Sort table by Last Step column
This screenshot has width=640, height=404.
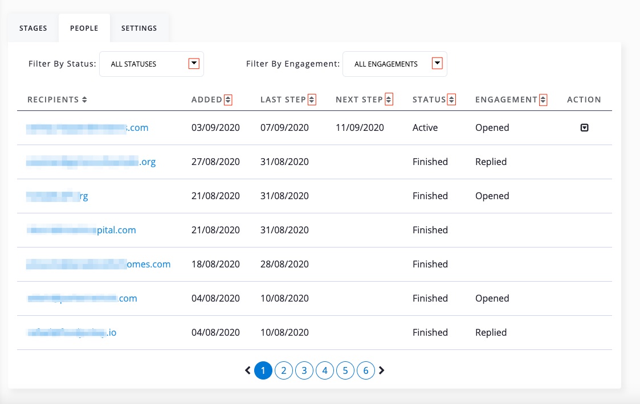[312, 100]
